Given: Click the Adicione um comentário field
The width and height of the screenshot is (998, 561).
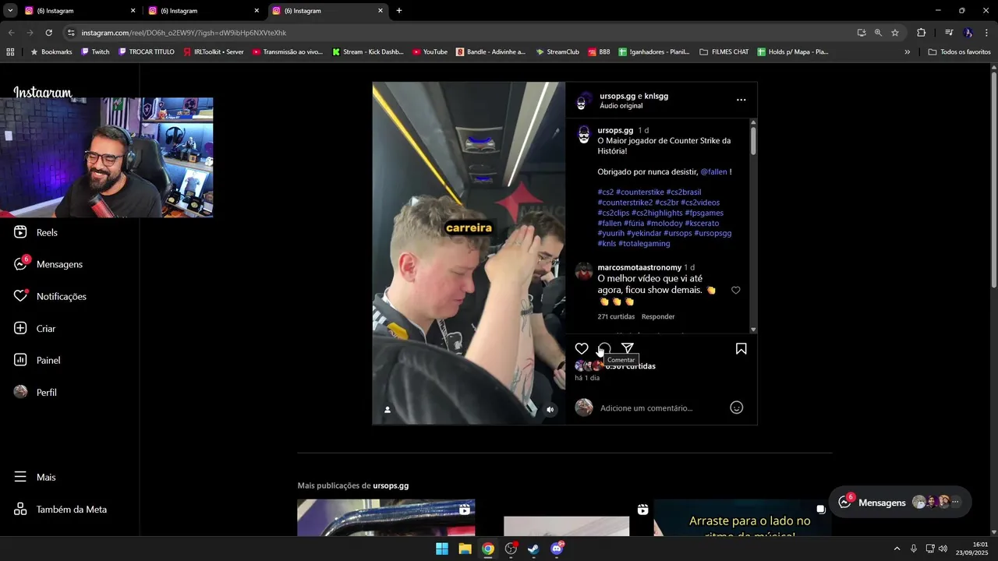Looking at the screenshot, I should tap(661, 408).
